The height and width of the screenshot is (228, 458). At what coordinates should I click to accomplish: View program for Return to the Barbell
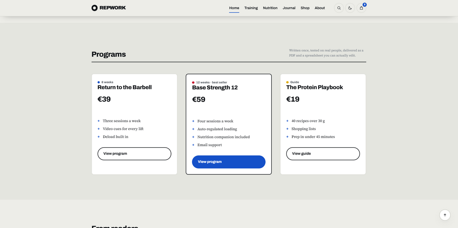click(134, 154)
